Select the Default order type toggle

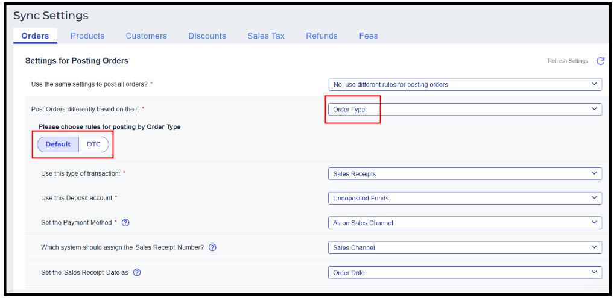58,144
